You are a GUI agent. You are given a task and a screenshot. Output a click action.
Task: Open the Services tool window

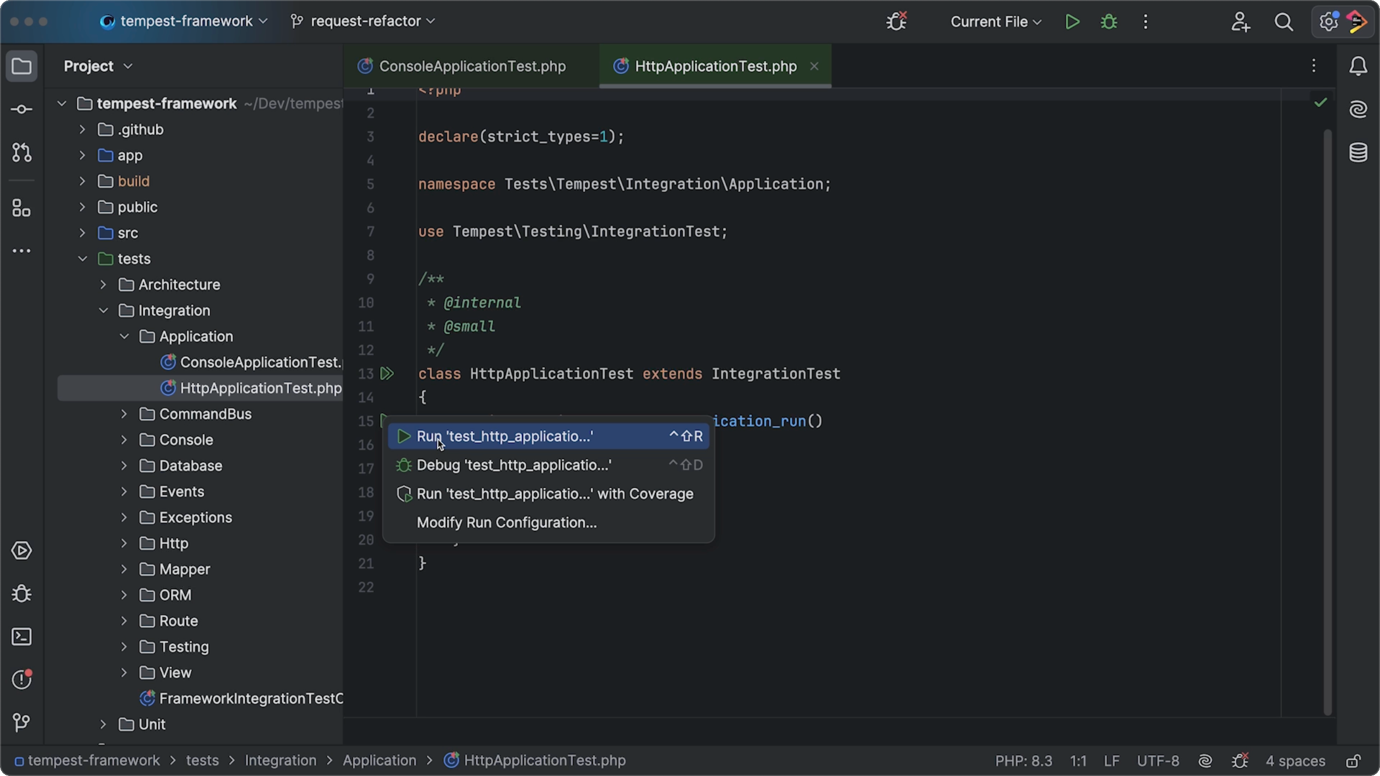21,551
